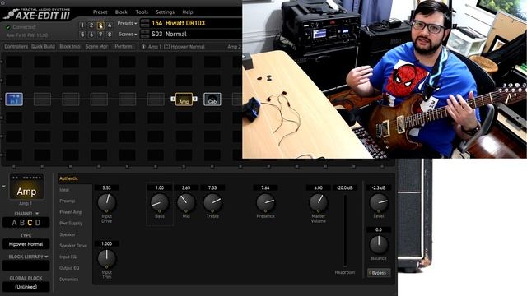Step the preset up with the arrow
This screenshot has width=527, height=296.
145,21
